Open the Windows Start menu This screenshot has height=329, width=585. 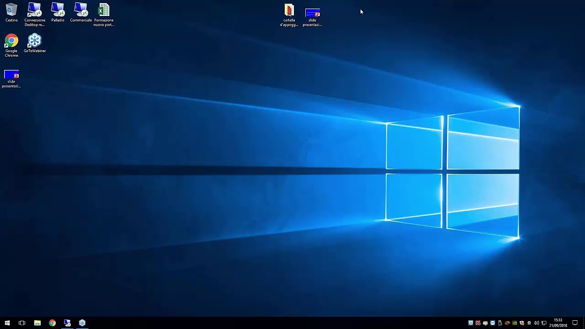7,323
